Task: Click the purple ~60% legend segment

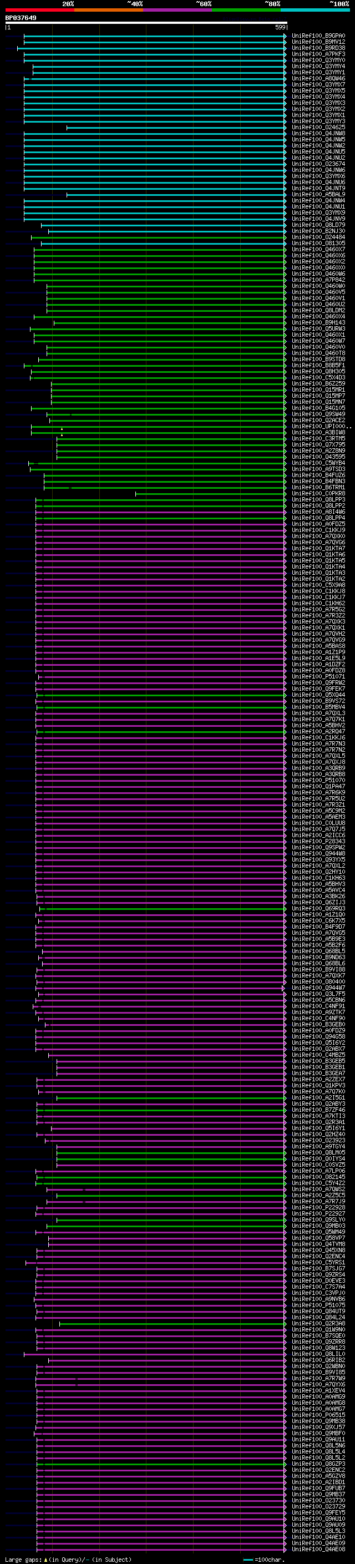Action: point(177,10)
